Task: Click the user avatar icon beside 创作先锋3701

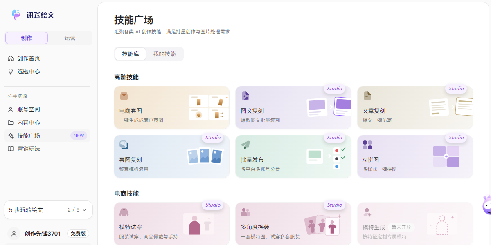Action: (14, 234)
